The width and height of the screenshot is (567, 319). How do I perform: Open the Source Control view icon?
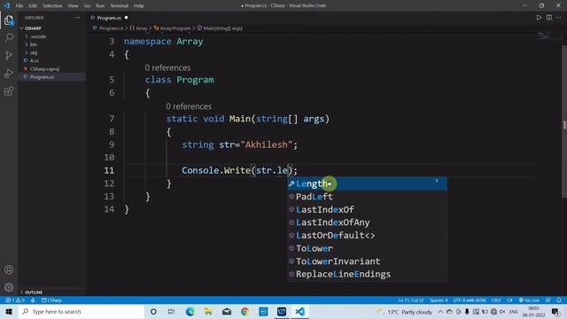(9, 55)
